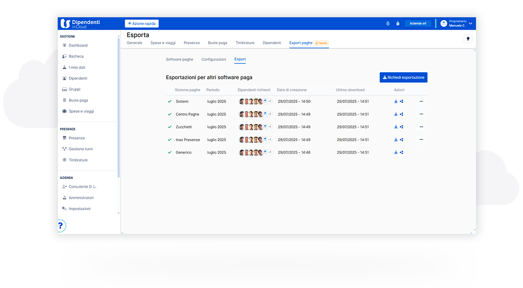The height and width of the screenshot is (288, 523).
Task: Share the Inaz Presenze export
Action: (402, 140)
